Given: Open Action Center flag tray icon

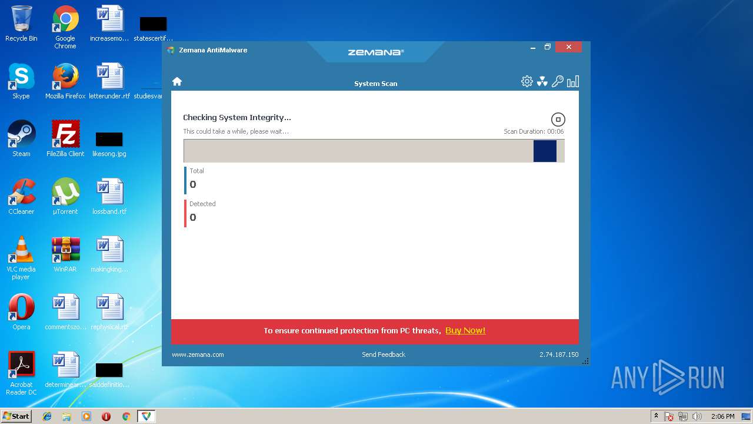Looking at the screenshot, I should (669, 416).
